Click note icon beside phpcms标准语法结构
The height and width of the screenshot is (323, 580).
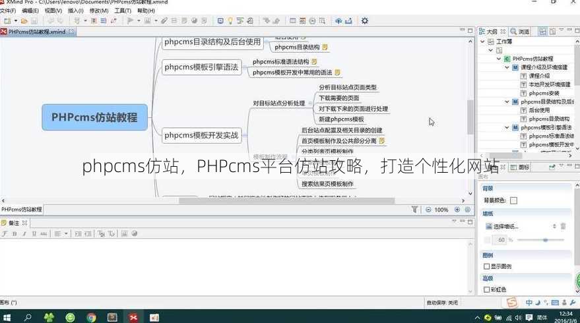314,62
